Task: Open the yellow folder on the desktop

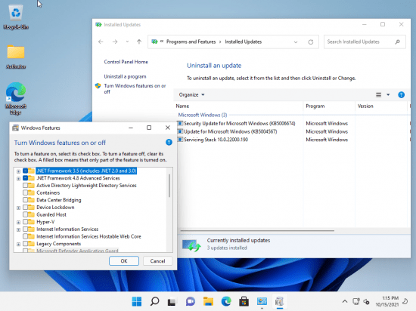Action: [x=16, y=57]
